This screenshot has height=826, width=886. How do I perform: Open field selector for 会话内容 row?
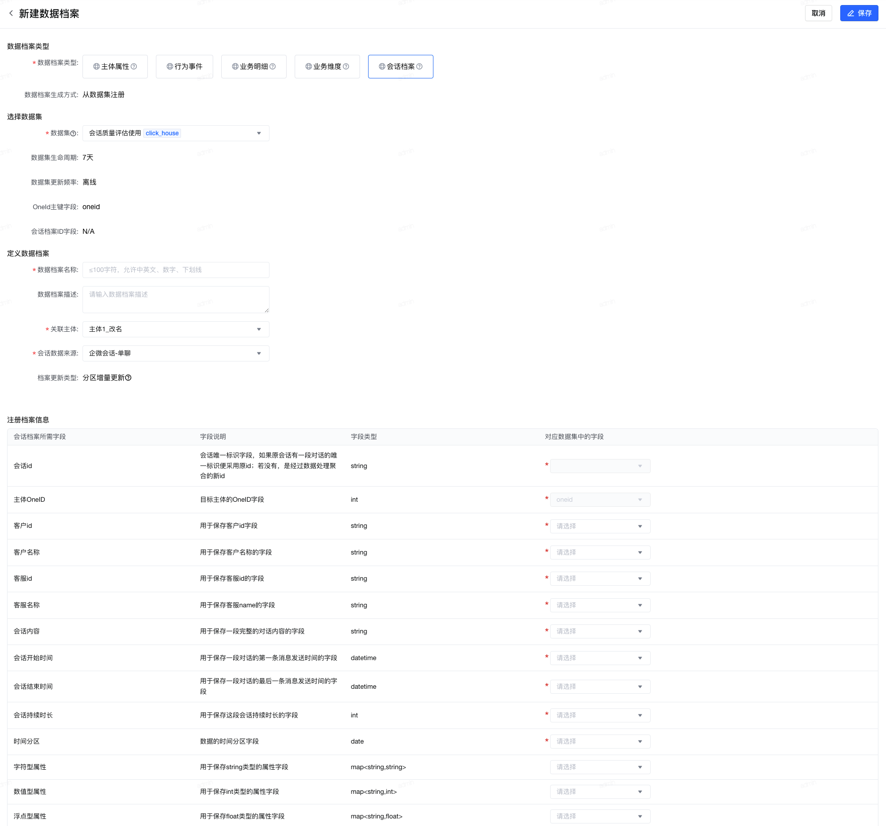pyautogui.click(x=600, y=631)
